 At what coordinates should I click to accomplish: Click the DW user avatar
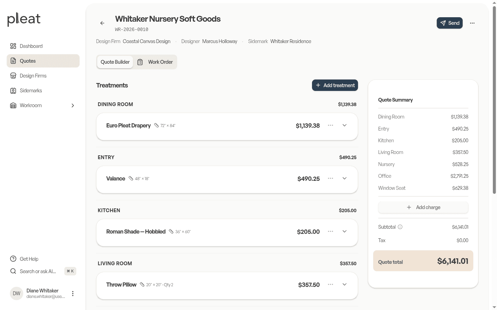tap(17, 293)
